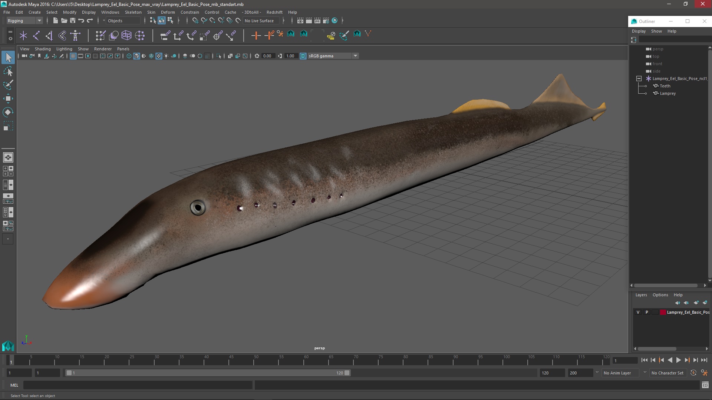Click the Lasso Select tool
The height and width of the screenshot is (400, 712).
pos(8,71)
